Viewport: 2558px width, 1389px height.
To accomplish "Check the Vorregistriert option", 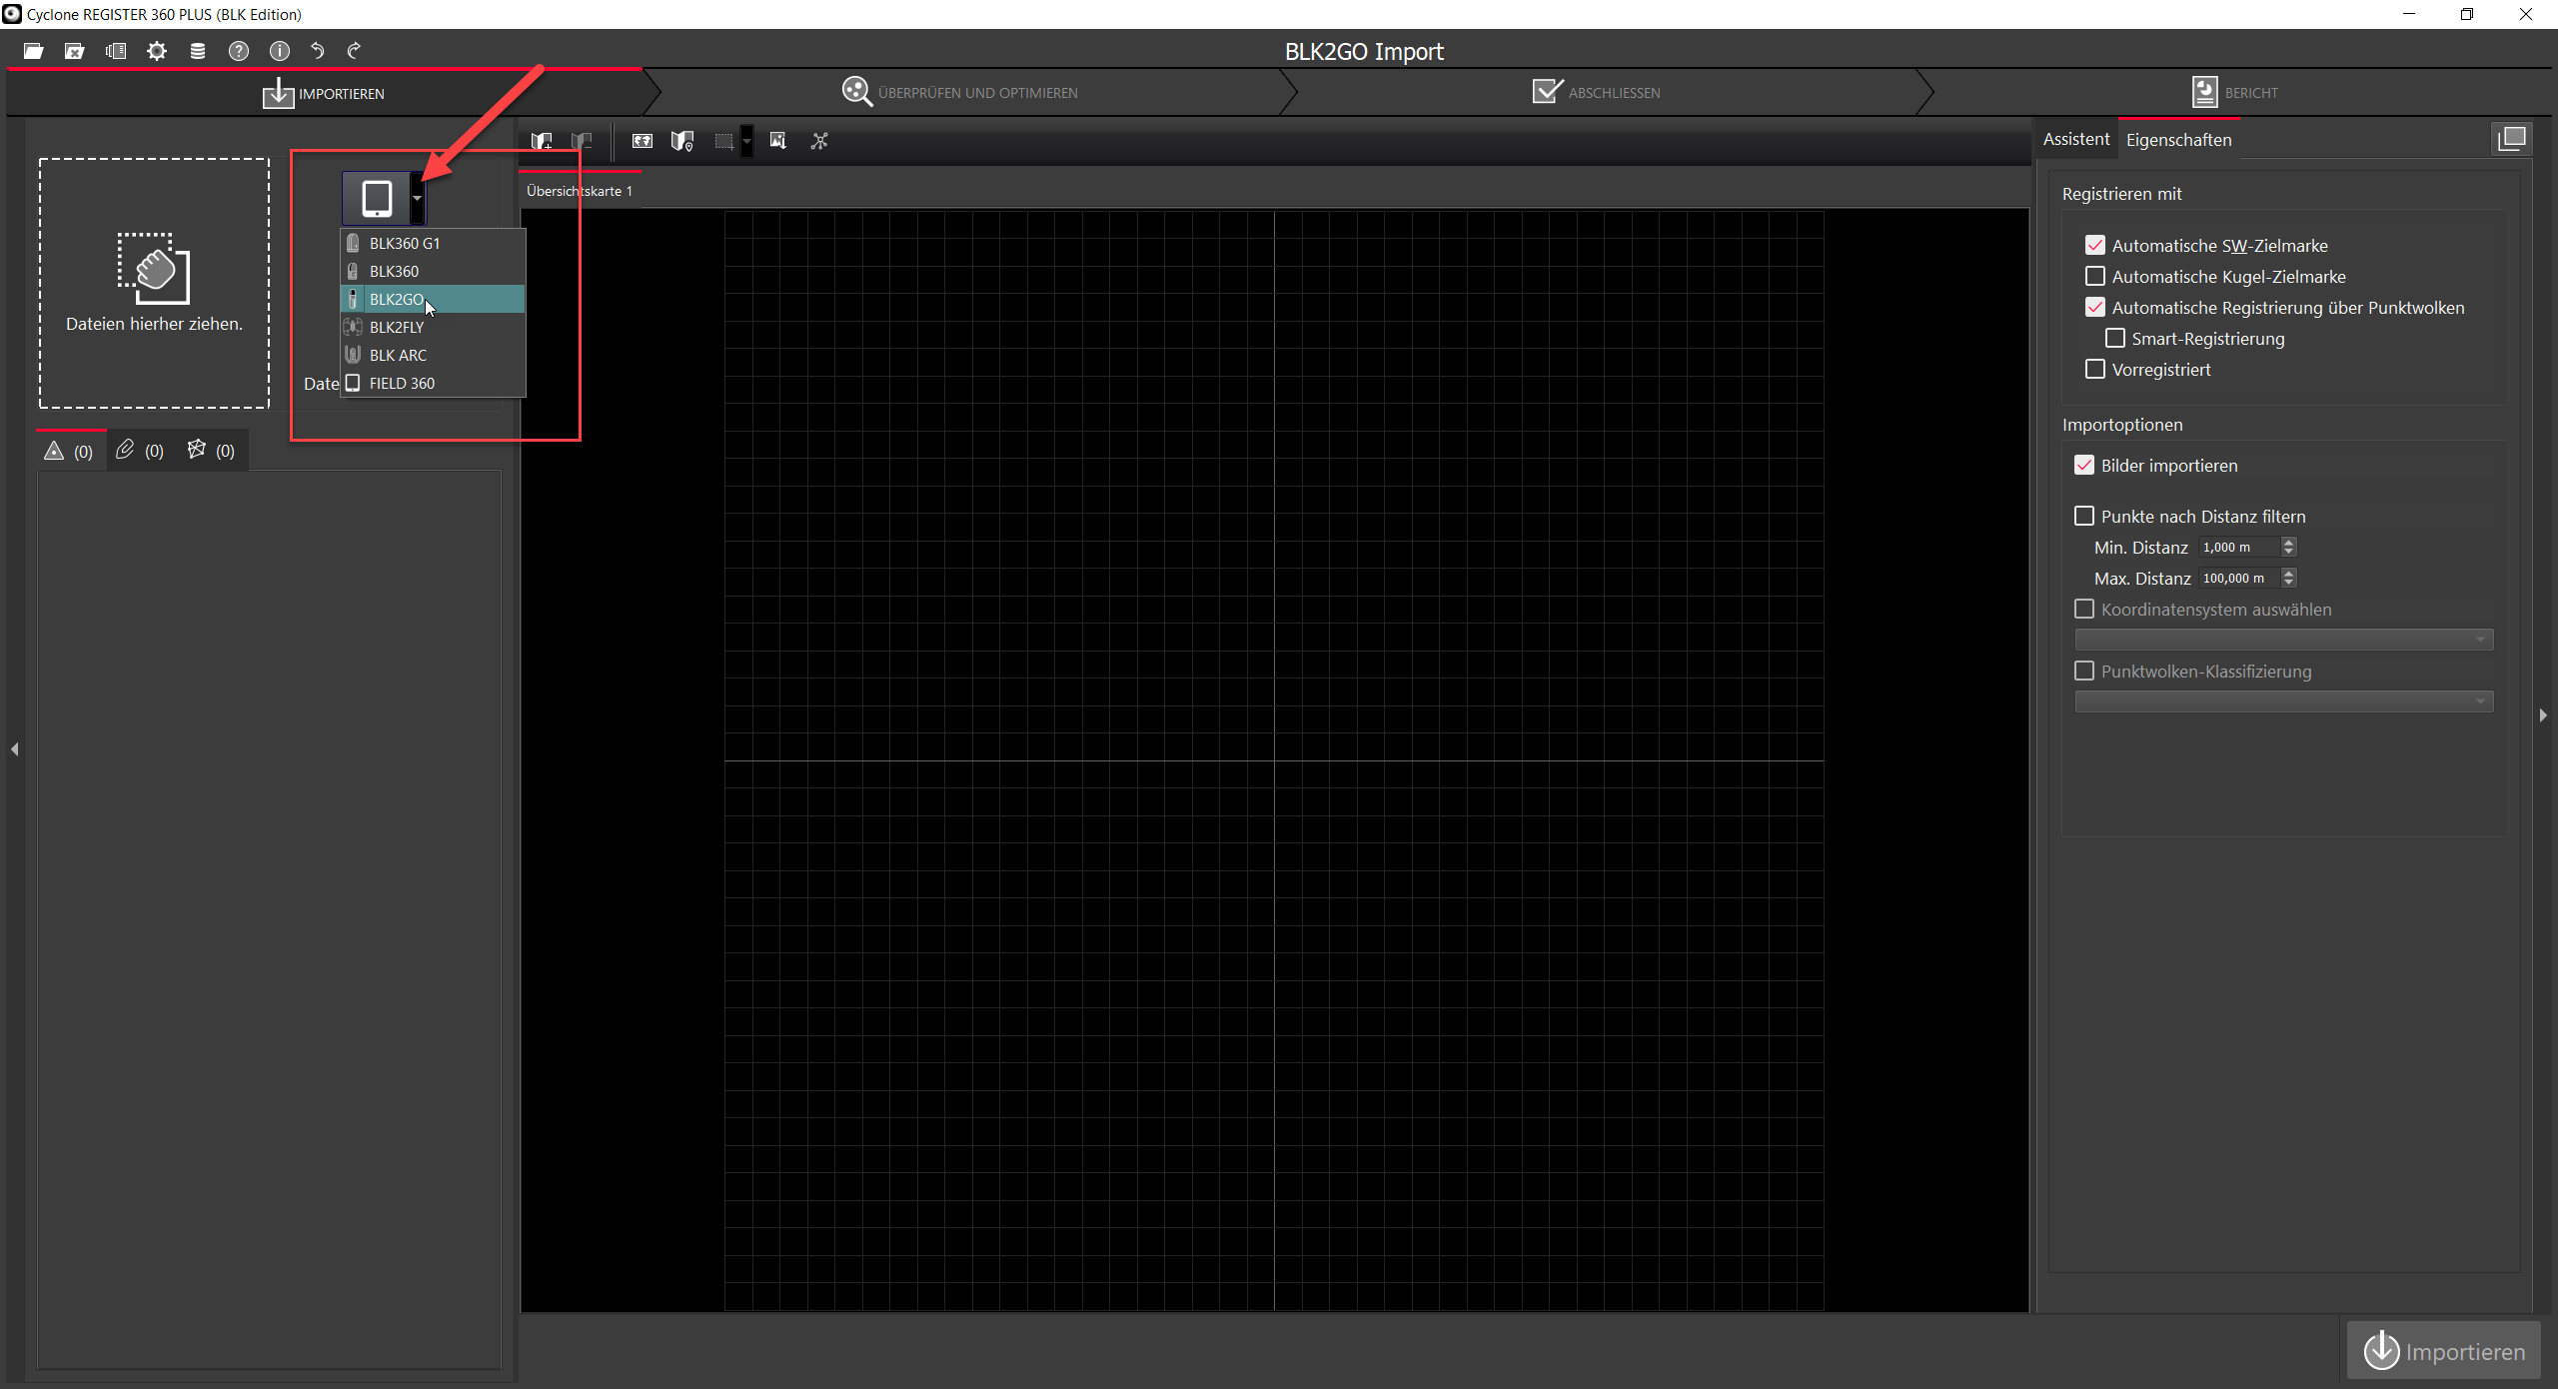I will (2095, 369).
